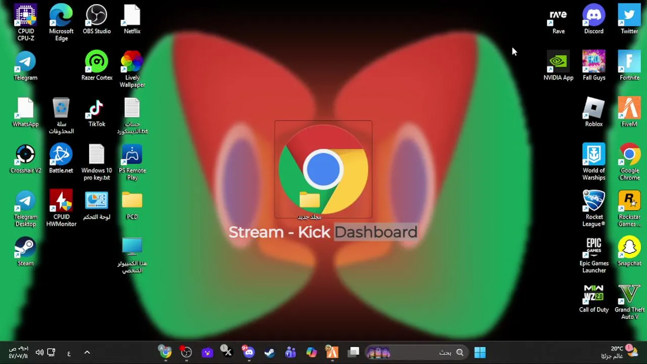Open the CPUID CPU-Z desktop shortcut

pyautogui.click(x=26, y=23)
